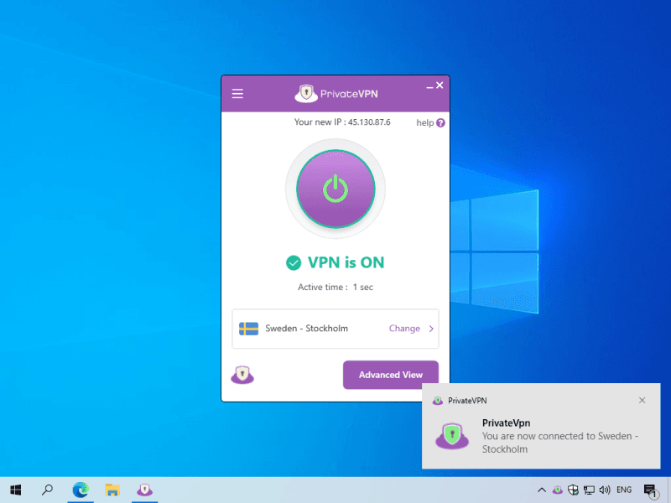Image resolution: width=671 pixels, height=503 pixels.
Task: Show hidden system tray icons
Action: click(542, 490)
